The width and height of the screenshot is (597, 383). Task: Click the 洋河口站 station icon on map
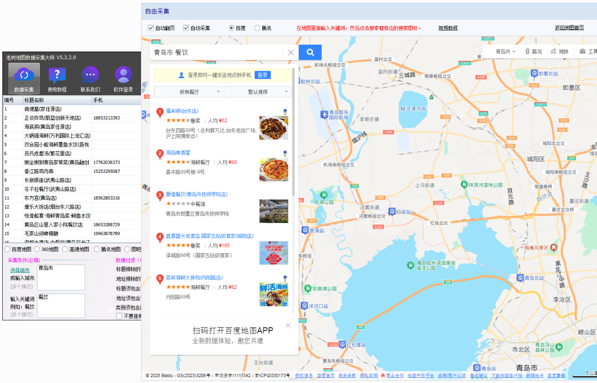(304, 305)
